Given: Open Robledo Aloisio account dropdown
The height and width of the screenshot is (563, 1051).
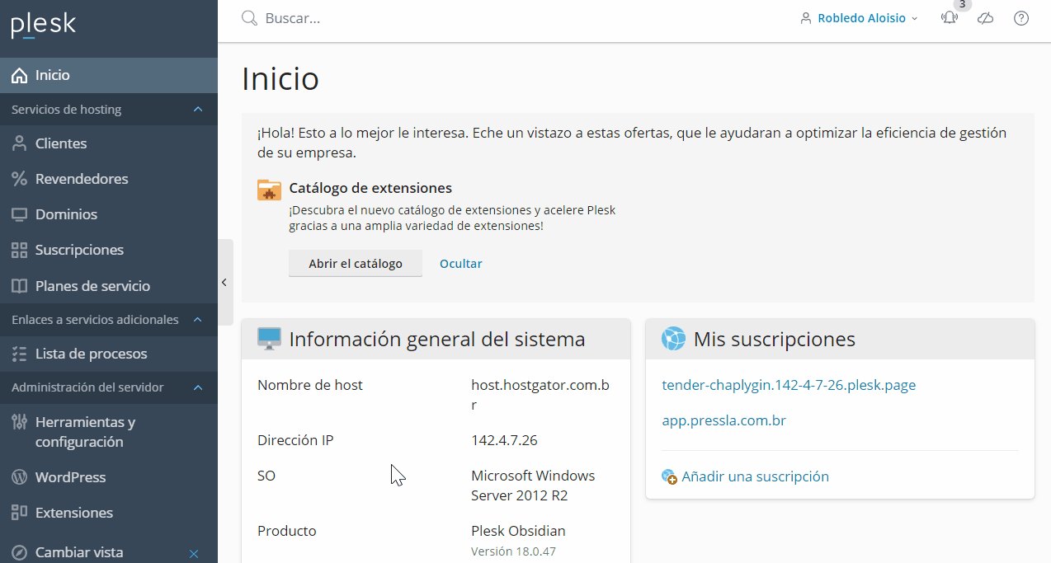Looking at the screenshot, I should click(x=859, y=18).
